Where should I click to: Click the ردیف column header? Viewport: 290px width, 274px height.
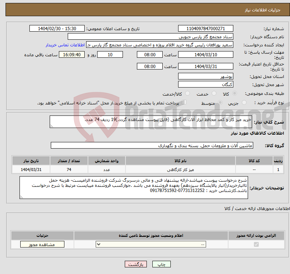(x=278, y=161)
